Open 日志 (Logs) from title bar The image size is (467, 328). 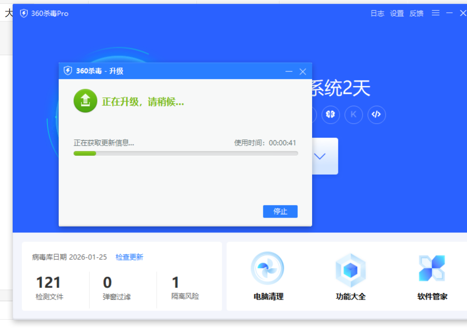click(x=378, y=13)
